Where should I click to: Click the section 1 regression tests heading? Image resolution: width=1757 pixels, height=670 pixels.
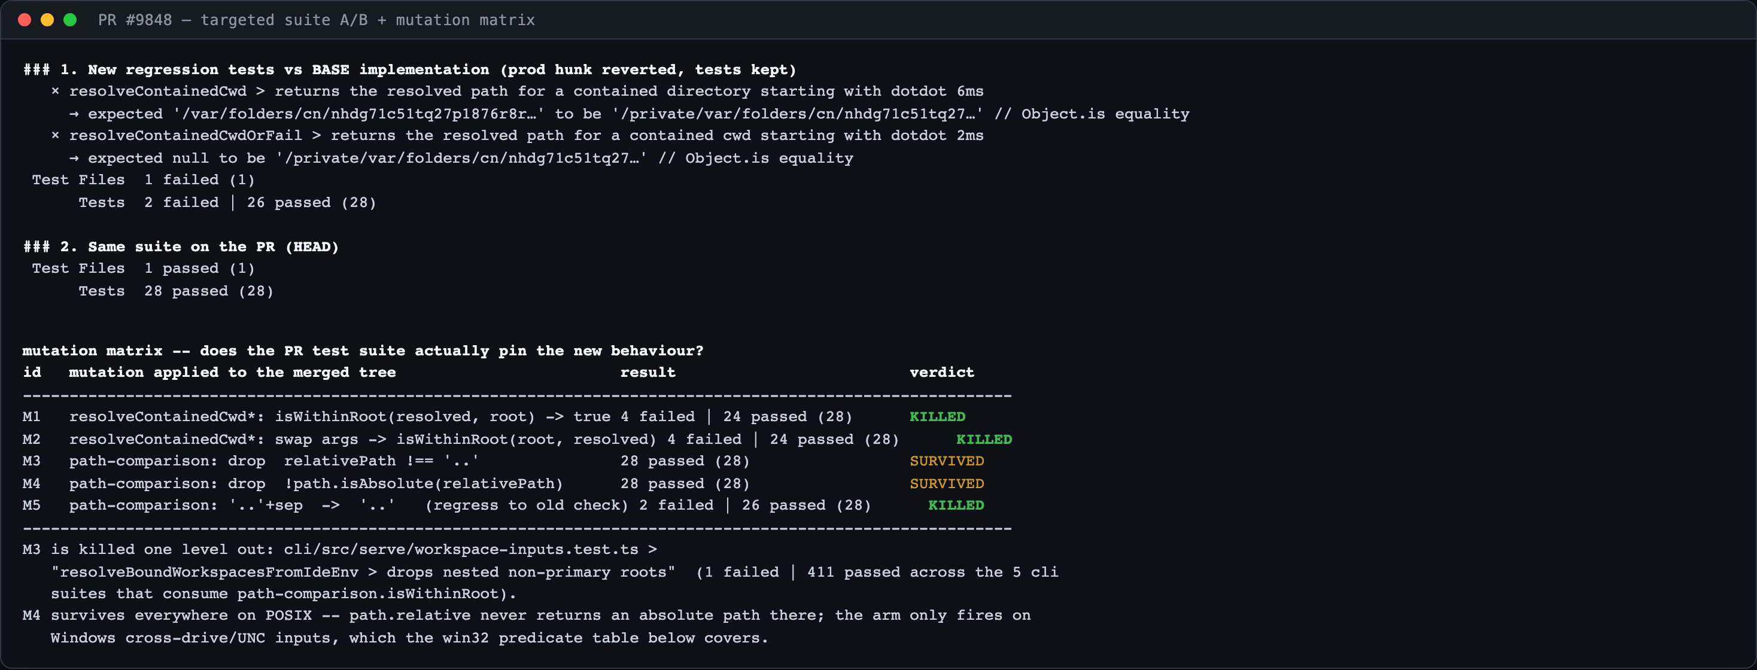(x=409, y=69)
